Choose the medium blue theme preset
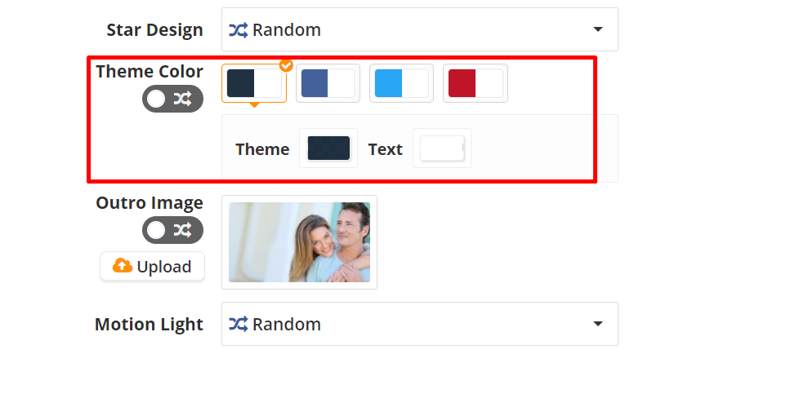 pos(328,83)
